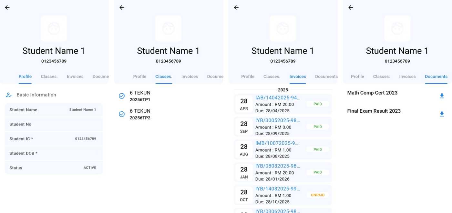The image size is (452, 213).
Task: Tap the 28 SEP date tile
Action: coord(244,127)
